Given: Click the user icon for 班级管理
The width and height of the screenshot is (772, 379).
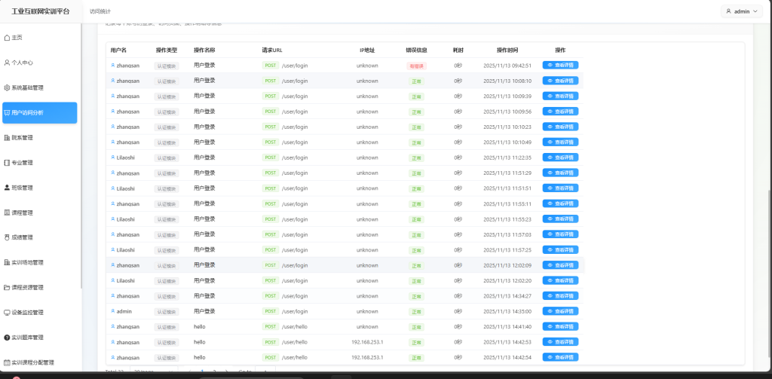Looking at the screenshot, I should pyautogui.click(x=8, y=188).
